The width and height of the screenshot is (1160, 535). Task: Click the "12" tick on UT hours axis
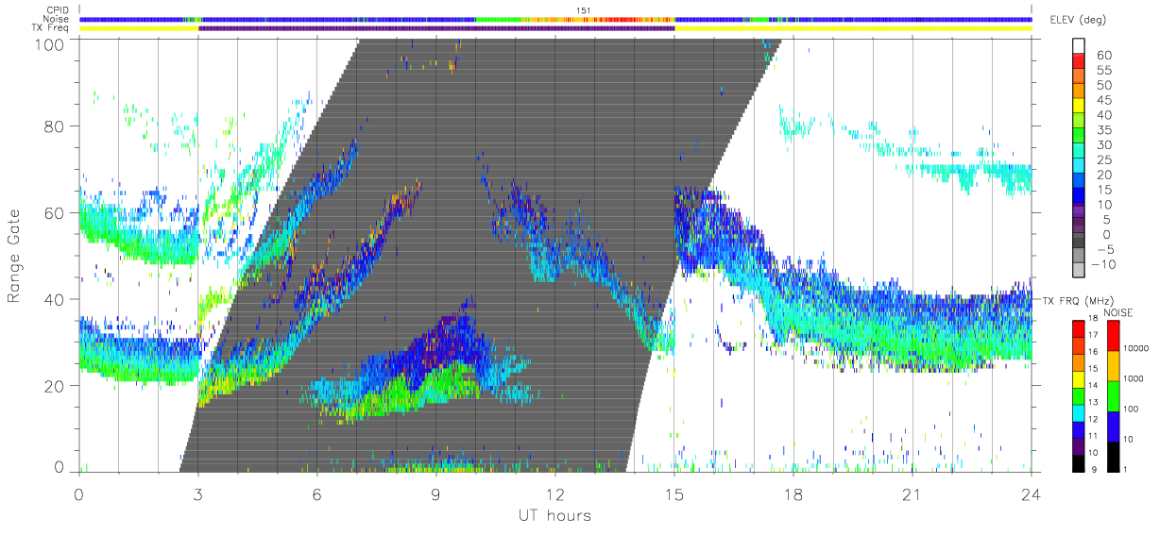click(x=554, y=493)
